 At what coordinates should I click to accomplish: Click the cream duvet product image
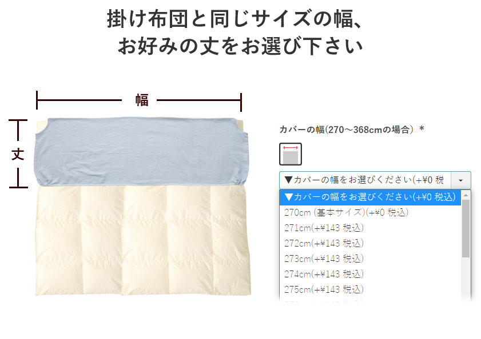142,240
